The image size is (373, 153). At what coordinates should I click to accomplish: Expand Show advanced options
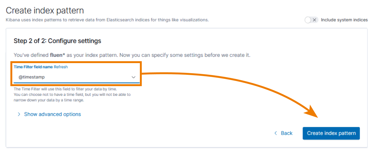52,114
